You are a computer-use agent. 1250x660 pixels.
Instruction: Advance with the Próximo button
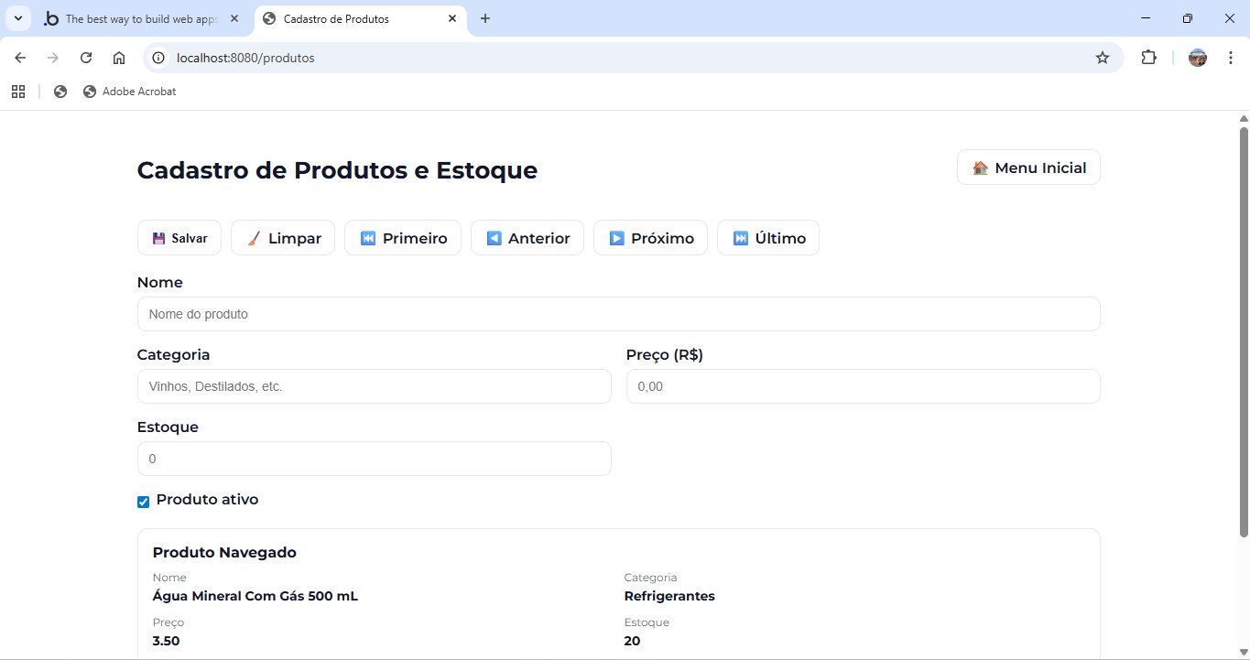[x=650, y=238]
